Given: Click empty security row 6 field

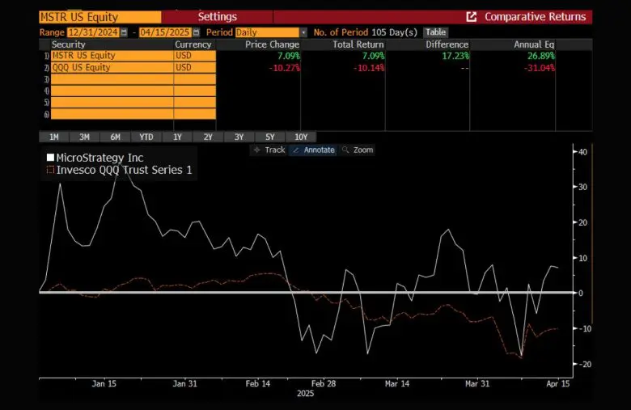Looking at the screenshot, I should tap(112, 114).
